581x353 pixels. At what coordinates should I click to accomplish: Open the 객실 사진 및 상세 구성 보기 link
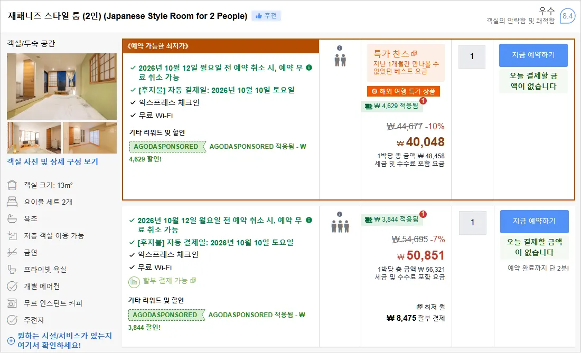pos(53,161)
